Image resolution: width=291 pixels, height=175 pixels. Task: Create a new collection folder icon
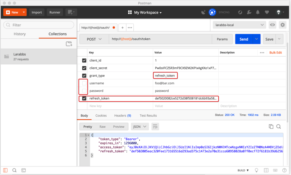coord(69,44)
